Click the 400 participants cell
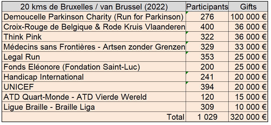The width and height of the screenshot is (271, 125). click(207, 27)
